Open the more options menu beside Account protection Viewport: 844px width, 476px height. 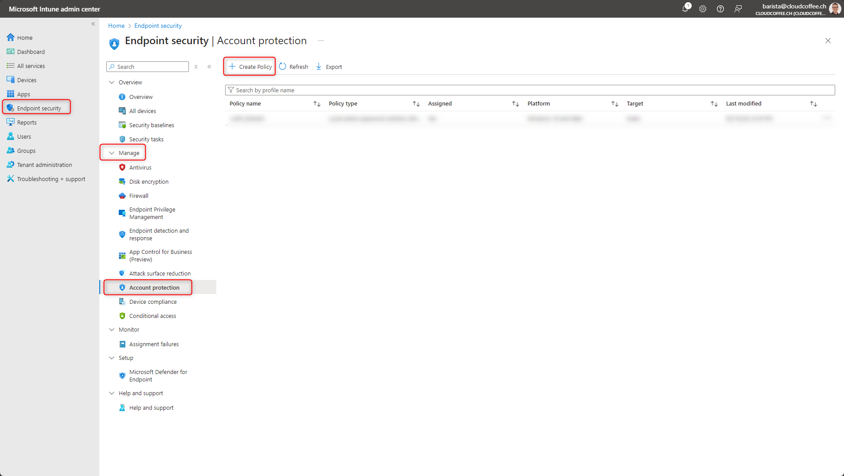click(x=321, y=40)
